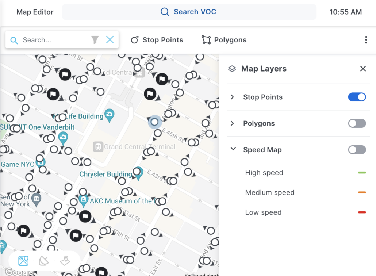Image resolution: width=376 pixels, height=276 pixels.
Task: Turn off the Stop Points layer toggle
Action: [357, 97]
